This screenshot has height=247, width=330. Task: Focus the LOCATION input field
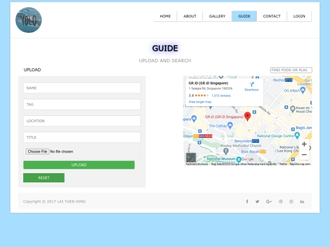pos(82,121)
